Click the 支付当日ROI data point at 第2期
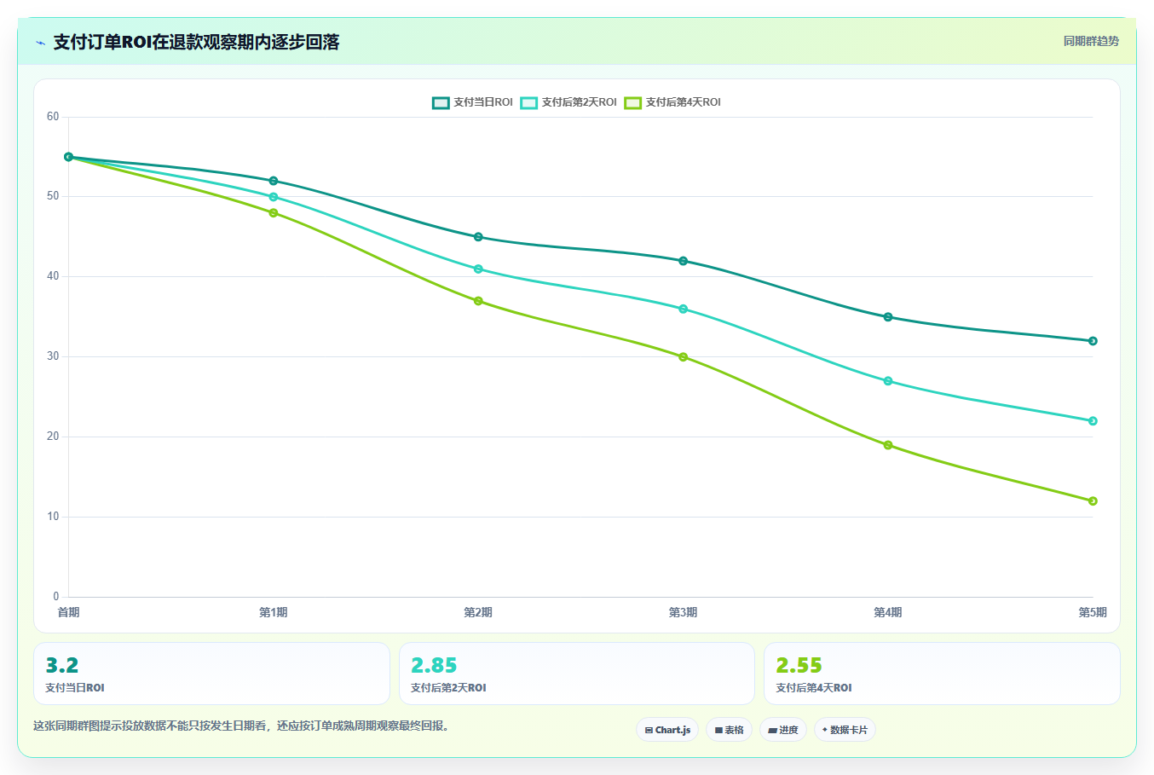The width and height of the screenshot is (1154, 775). point(478,237)
